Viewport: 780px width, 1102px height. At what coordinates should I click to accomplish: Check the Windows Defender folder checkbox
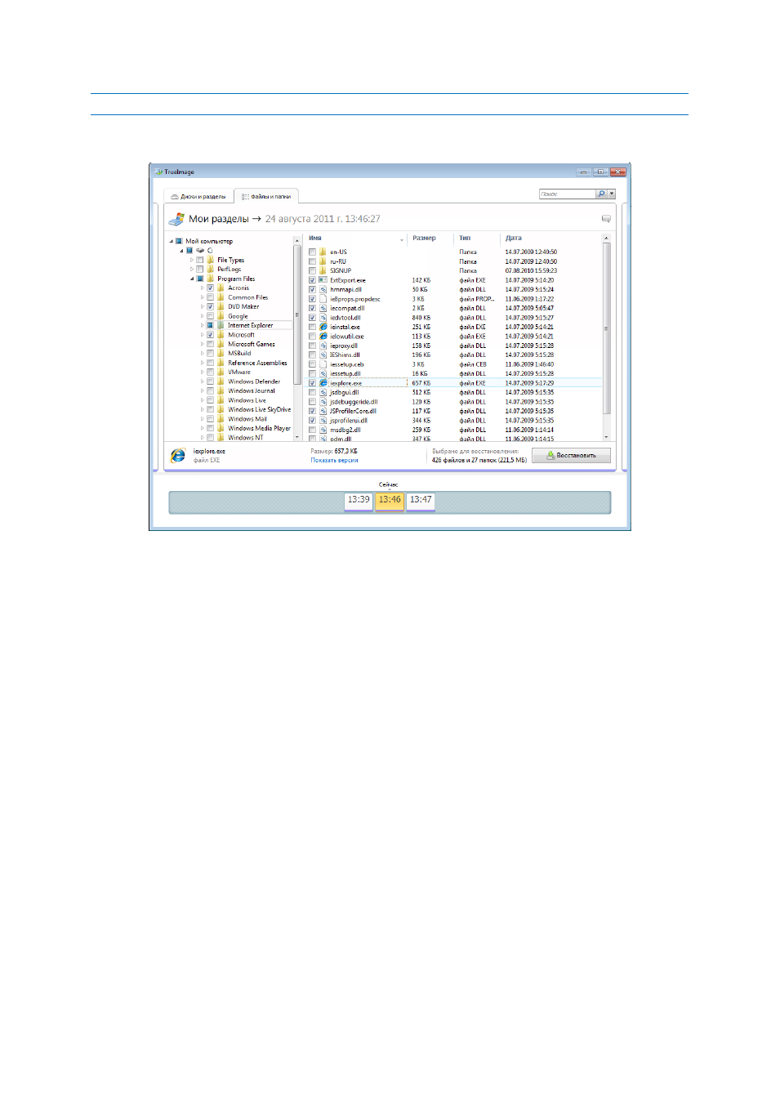click(x=210, y=381)
